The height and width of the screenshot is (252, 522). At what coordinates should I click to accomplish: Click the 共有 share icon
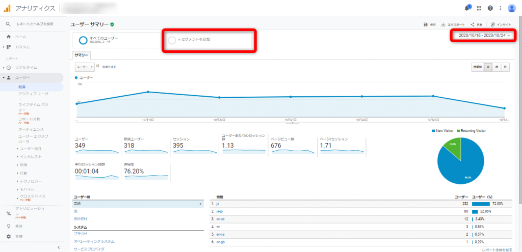[x=473, y=24]
